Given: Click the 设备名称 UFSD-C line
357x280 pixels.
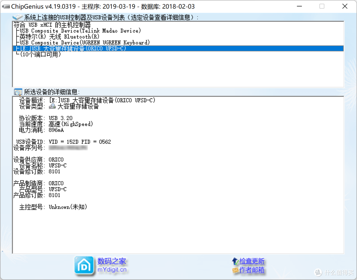Looking at the screenshot, I should [x=43, y=165].
